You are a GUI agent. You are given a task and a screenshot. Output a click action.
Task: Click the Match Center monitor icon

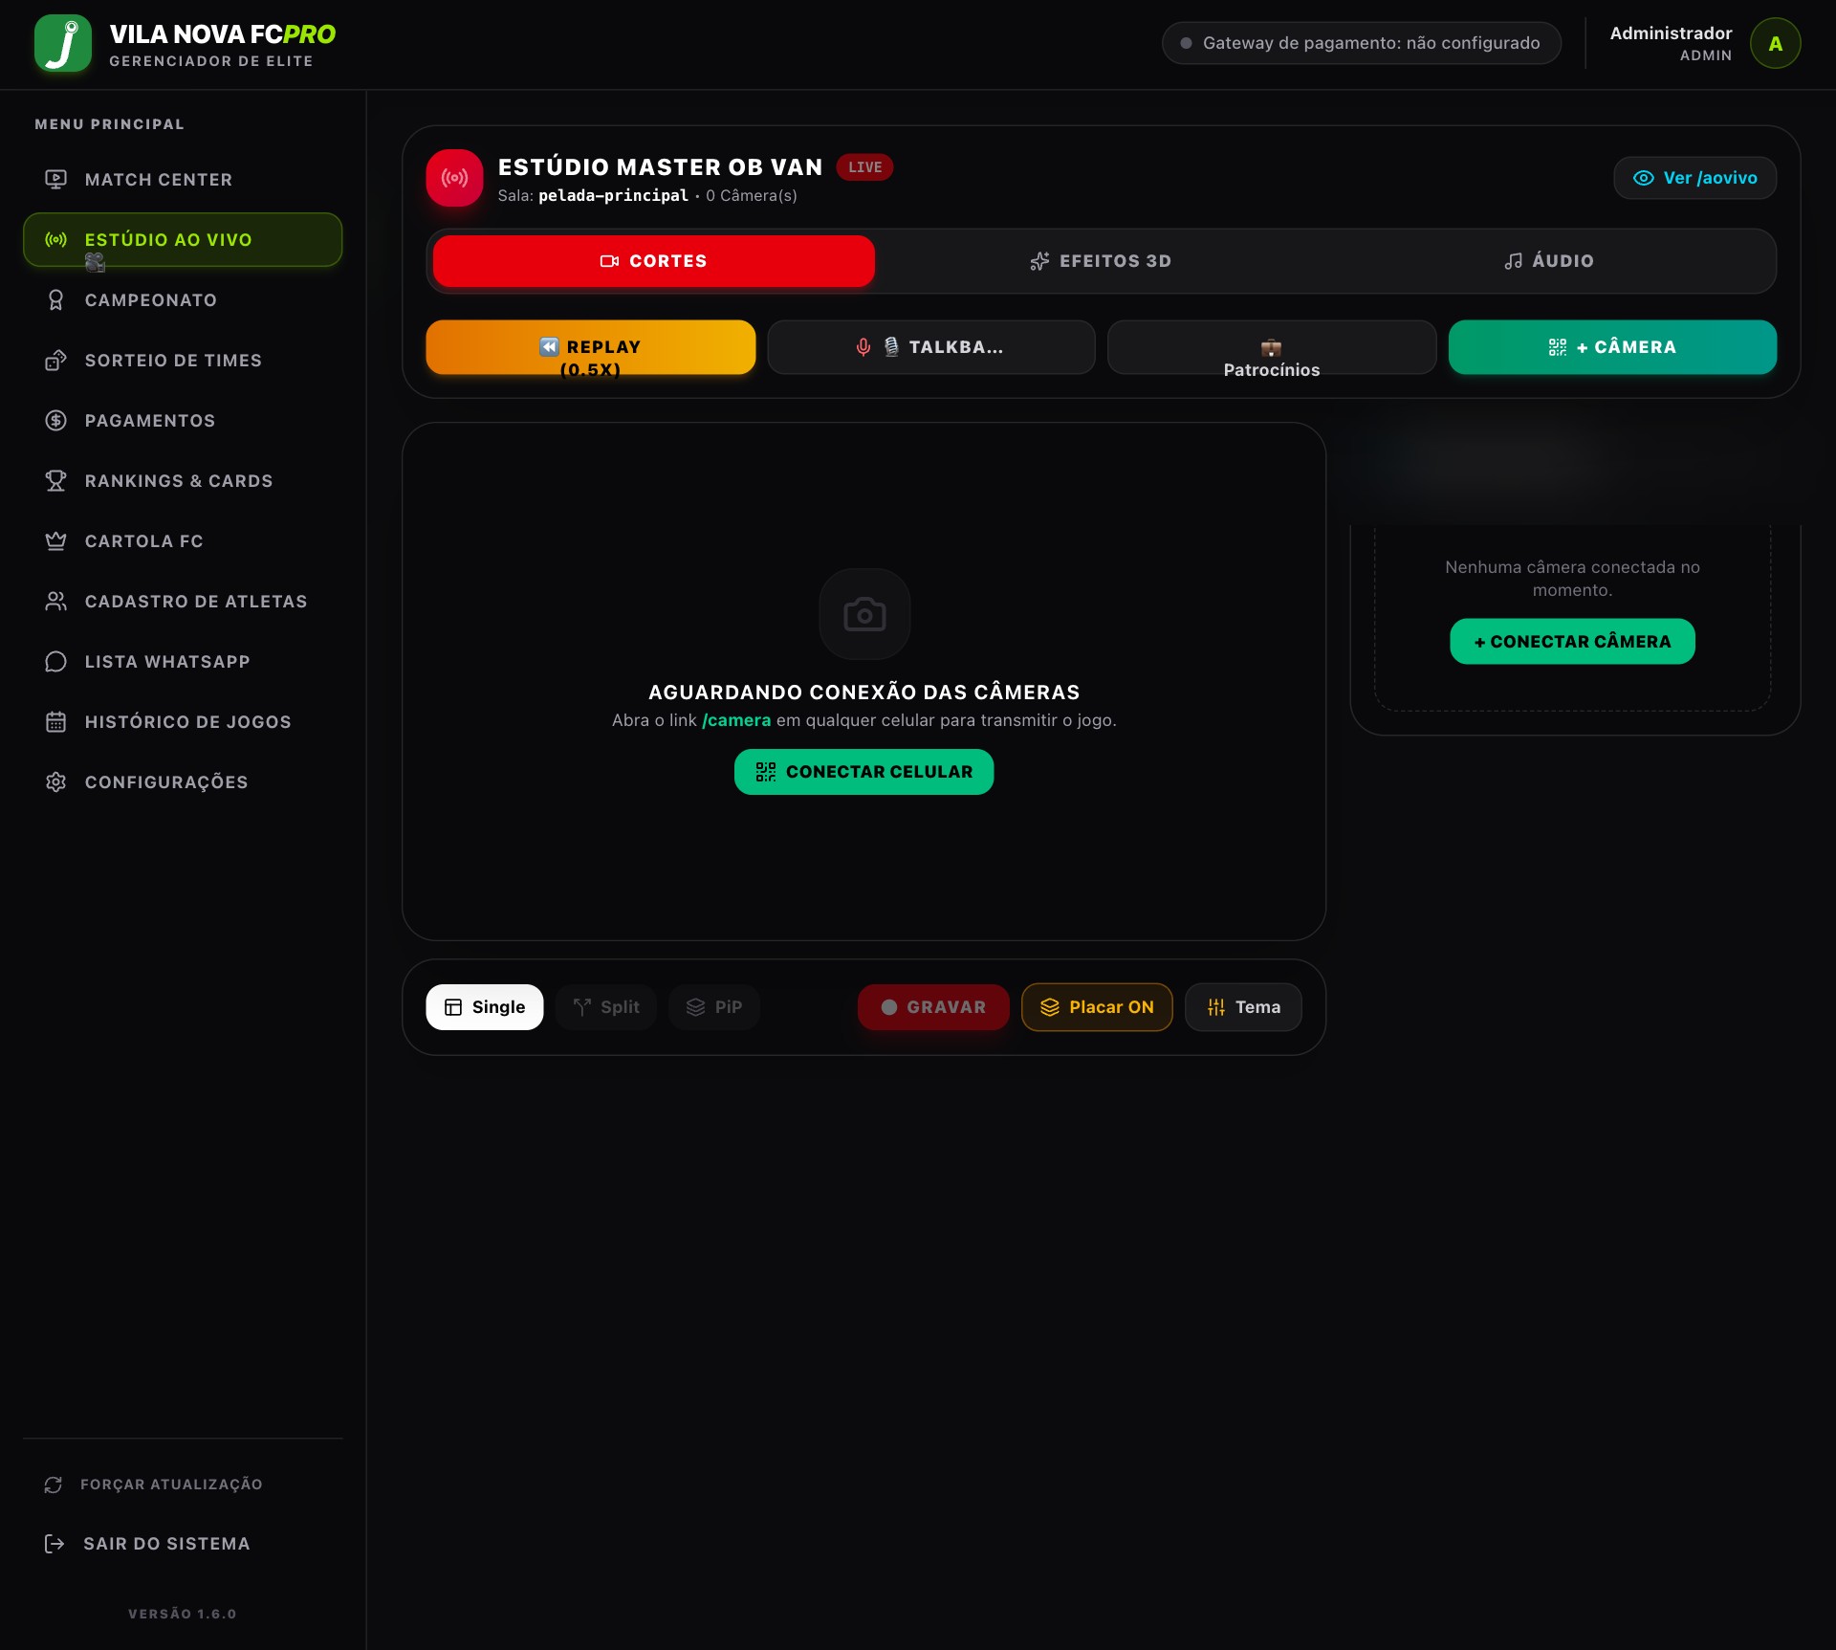(x=55, y=180)
